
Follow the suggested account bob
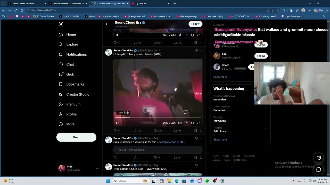pos(261,56)
